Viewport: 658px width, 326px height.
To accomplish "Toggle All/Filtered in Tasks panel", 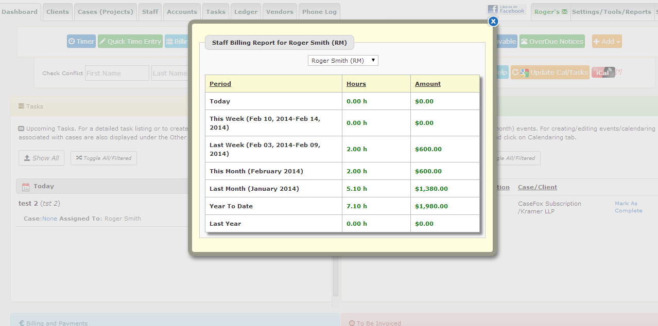I will [x=103, y=158].
